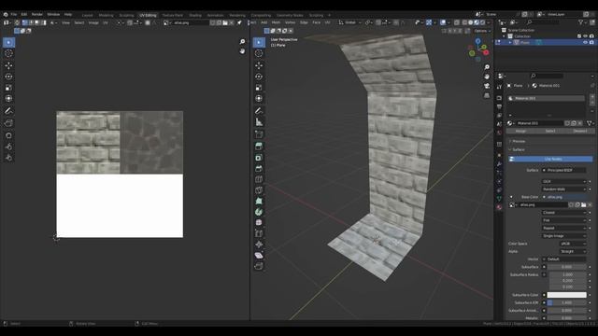
Task: Select the Knife tool
Action: (259, 190)
